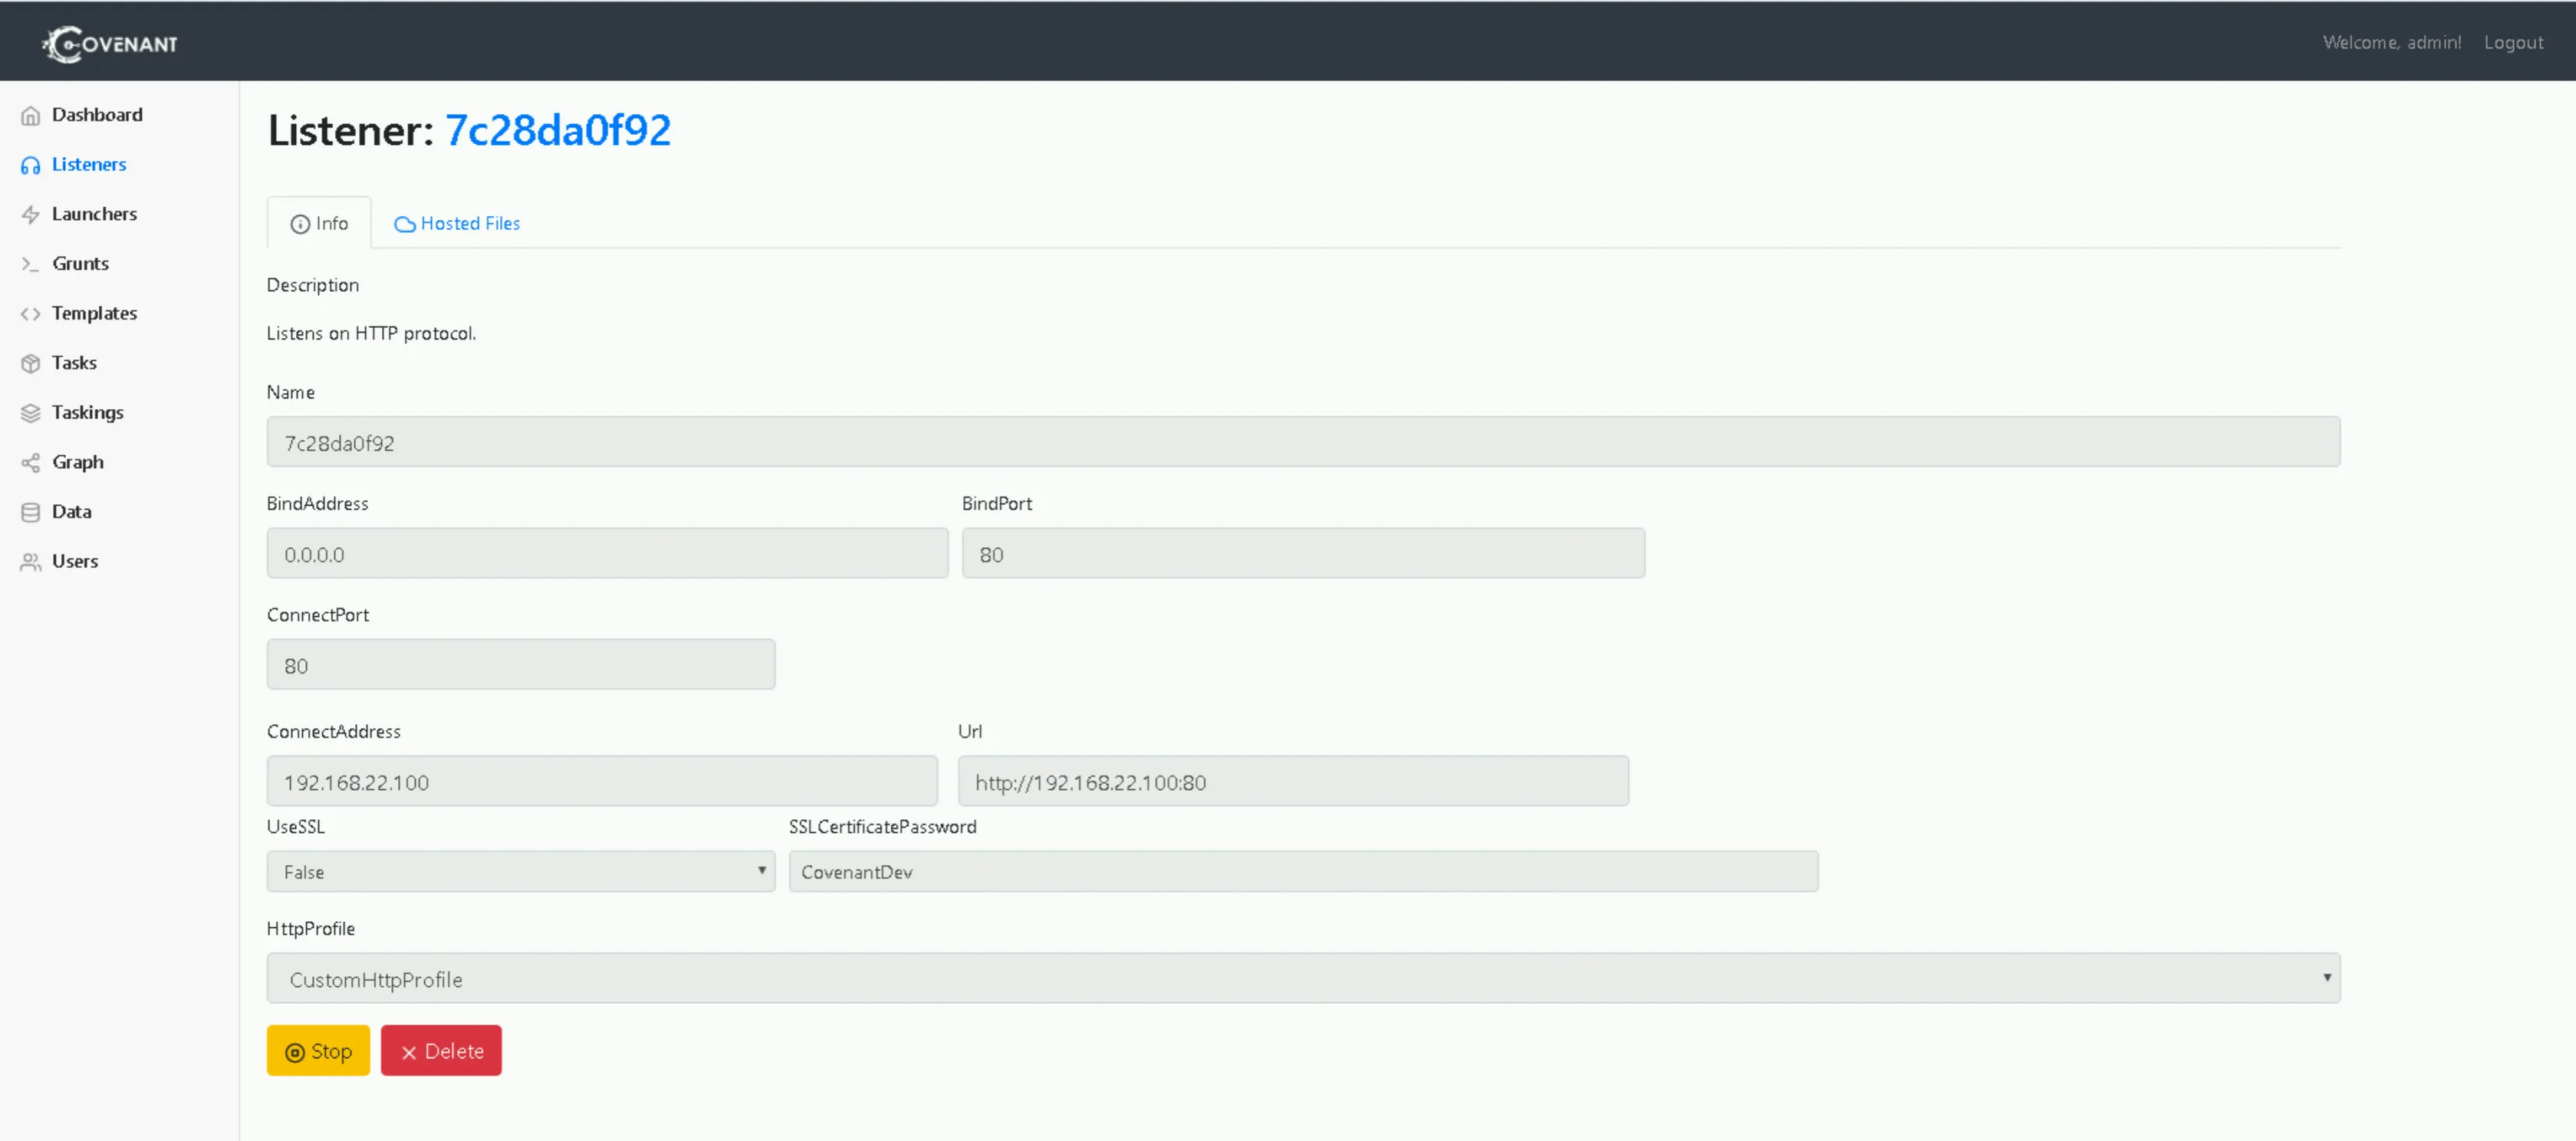Navigate to Grunts

pos(80,264)
